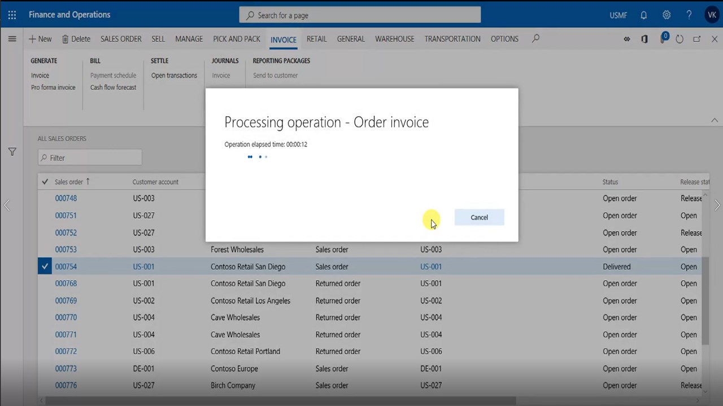Select the Delivered status cell

click(x=617, y=267)
